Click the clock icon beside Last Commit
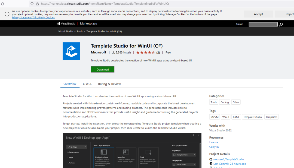 pyautogui.click(x=211, y=163)
